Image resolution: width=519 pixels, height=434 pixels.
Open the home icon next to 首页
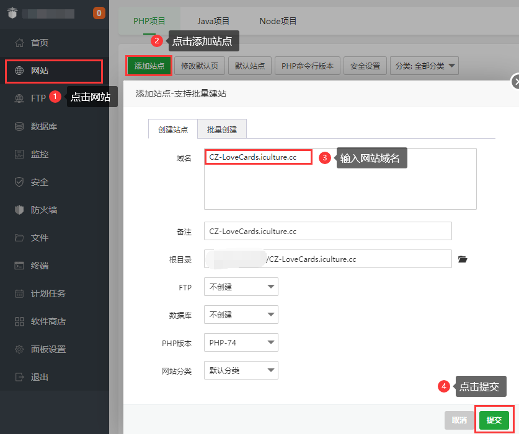pos(19,43)
